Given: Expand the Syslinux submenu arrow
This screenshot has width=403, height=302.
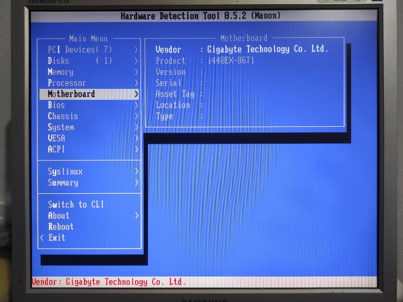Looking at the screenshot, I should click(136, 171).
